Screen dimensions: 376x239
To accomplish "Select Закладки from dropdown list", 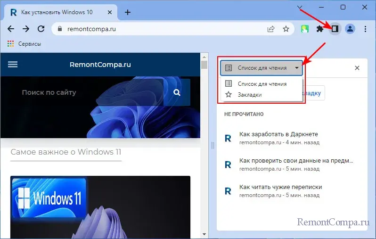I will tap(250, 94).
